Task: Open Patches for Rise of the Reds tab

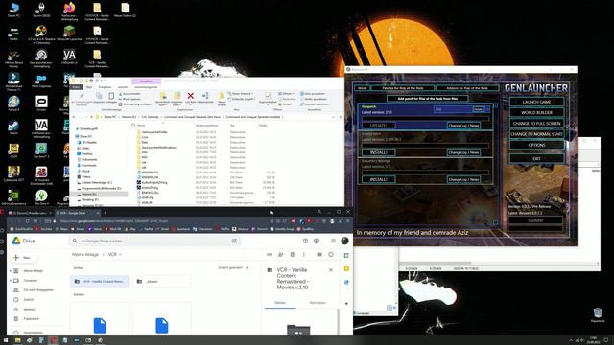Action: 403,88
